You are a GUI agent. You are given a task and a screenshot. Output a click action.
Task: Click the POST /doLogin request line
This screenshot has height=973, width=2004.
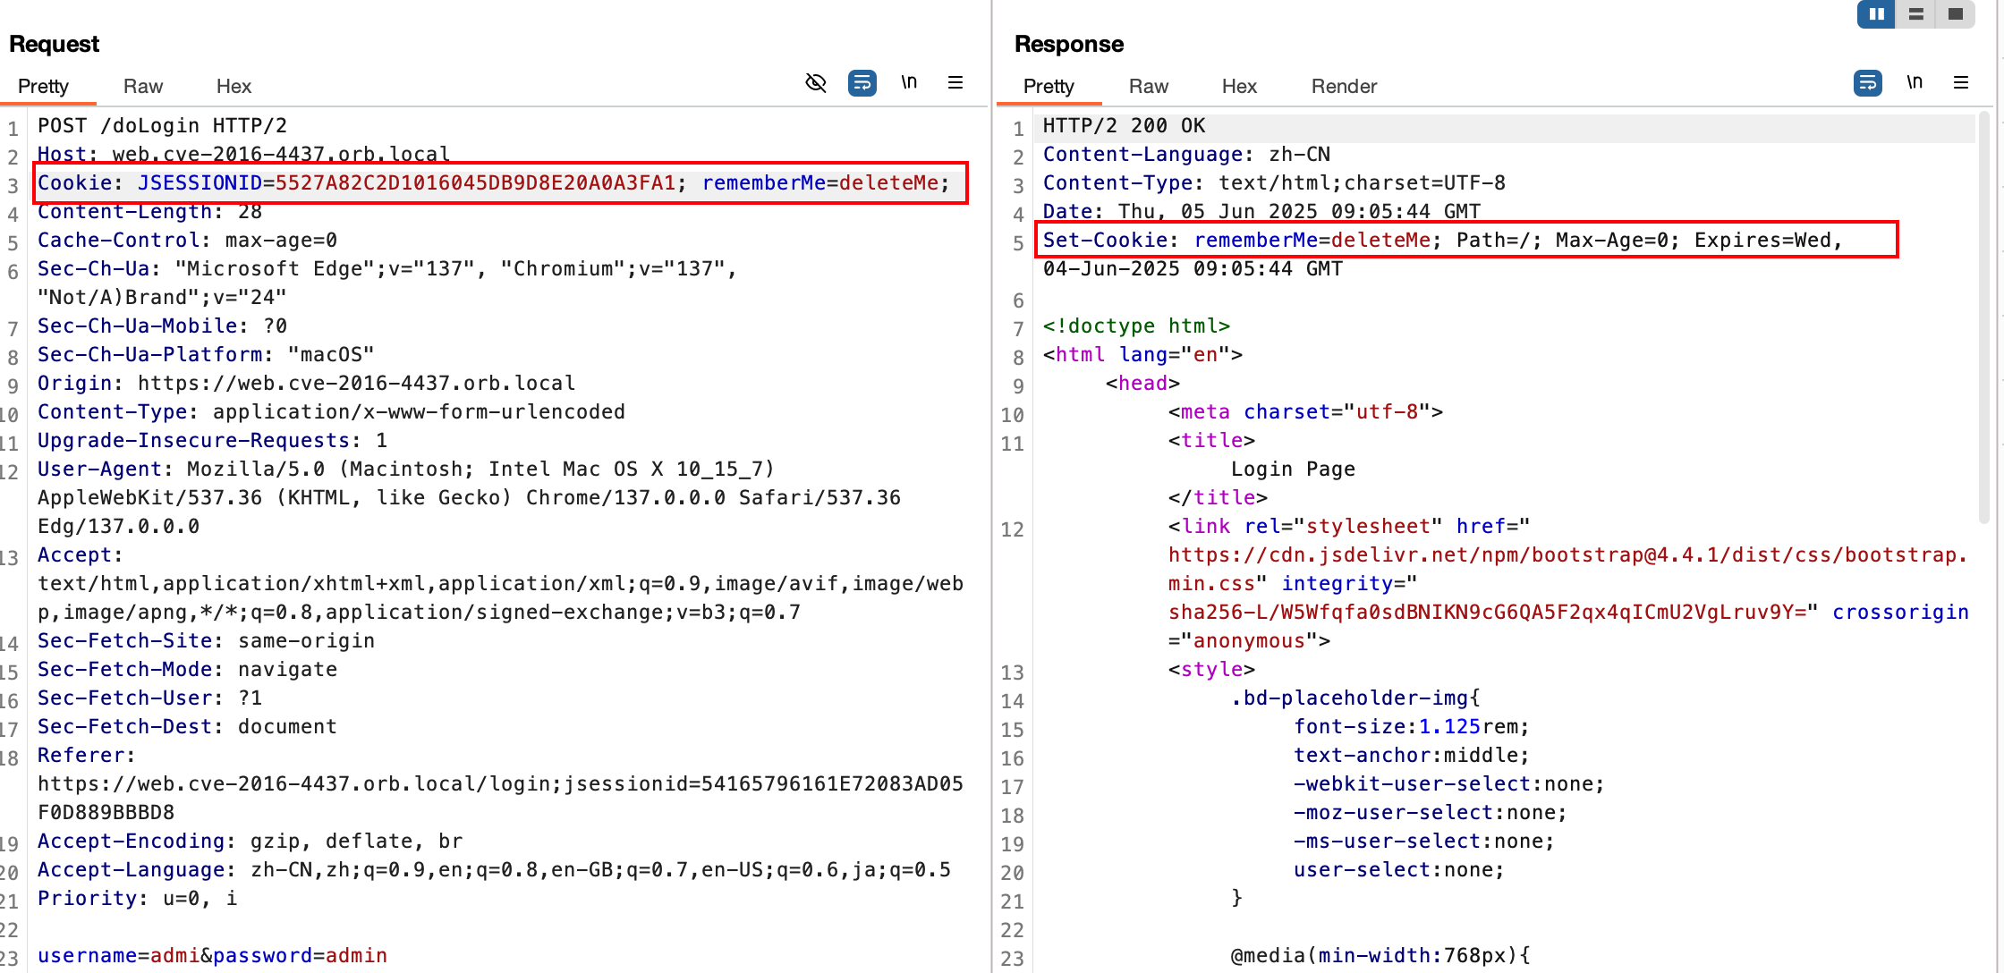162,126
